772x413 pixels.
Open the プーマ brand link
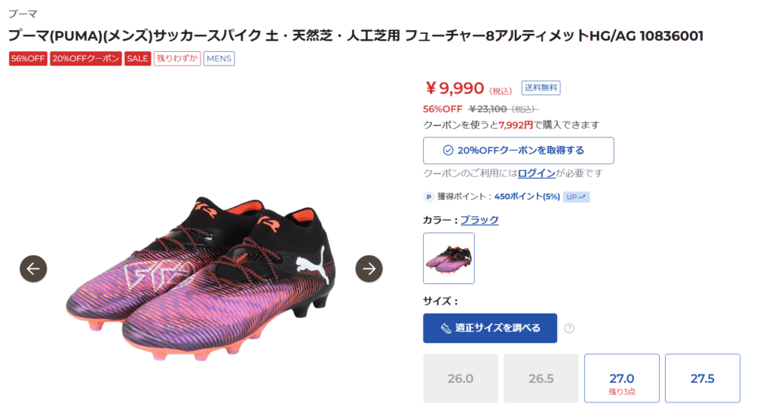coord(23,14)
